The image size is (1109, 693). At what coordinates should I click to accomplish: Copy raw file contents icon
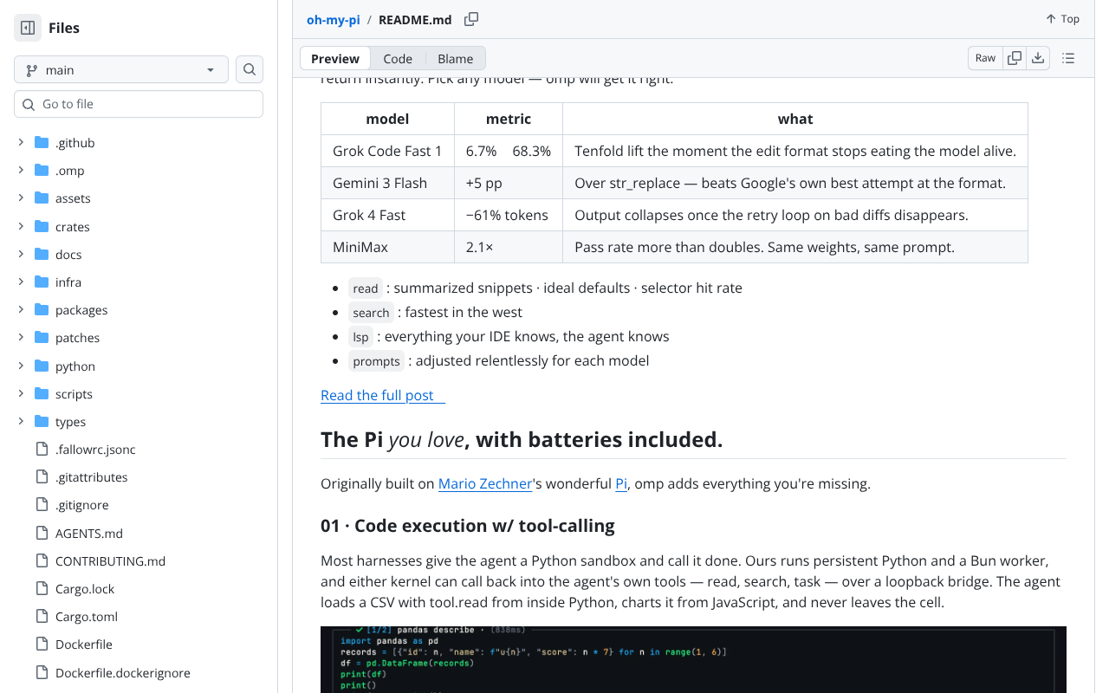click(1015, 58)
